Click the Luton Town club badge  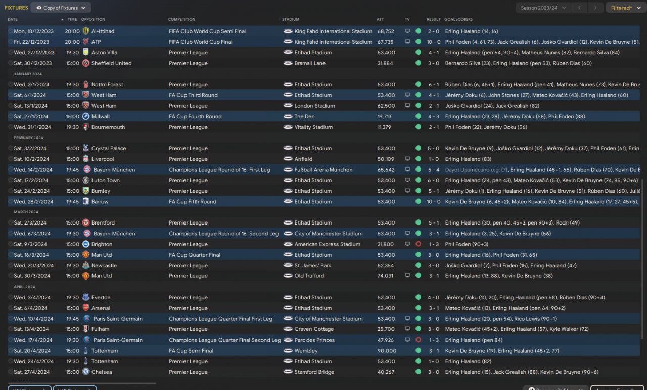[x=86, y=180]
